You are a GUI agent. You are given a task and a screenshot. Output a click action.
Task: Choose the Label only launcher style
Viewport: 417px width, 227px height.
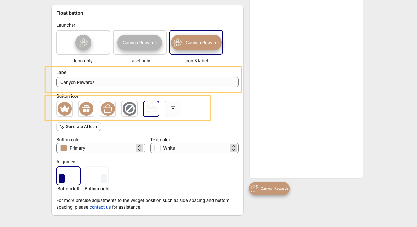(x=140, y=43)
